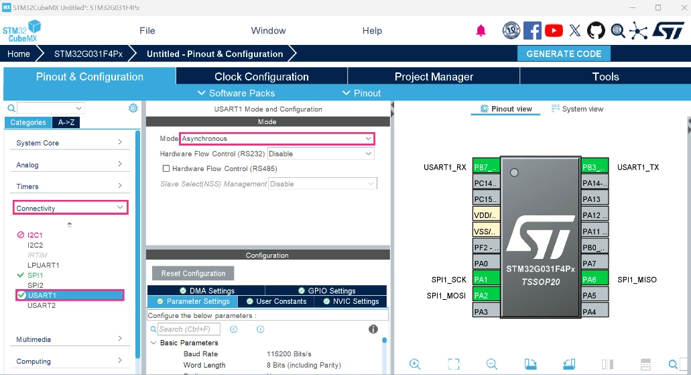The image size is (691, 375).
Task: Open the X (Twitter) icon
Action: coord(574,30)
